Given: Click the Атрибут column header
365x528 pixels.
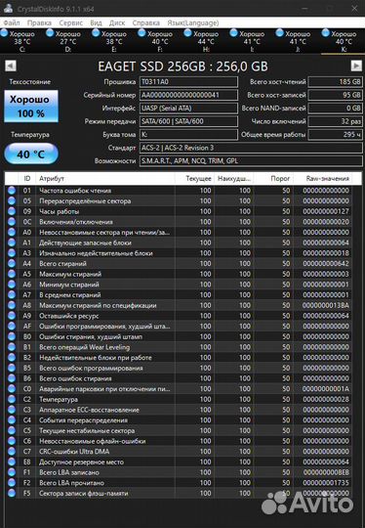Looking at the screenshot, I should click(105, 179).
